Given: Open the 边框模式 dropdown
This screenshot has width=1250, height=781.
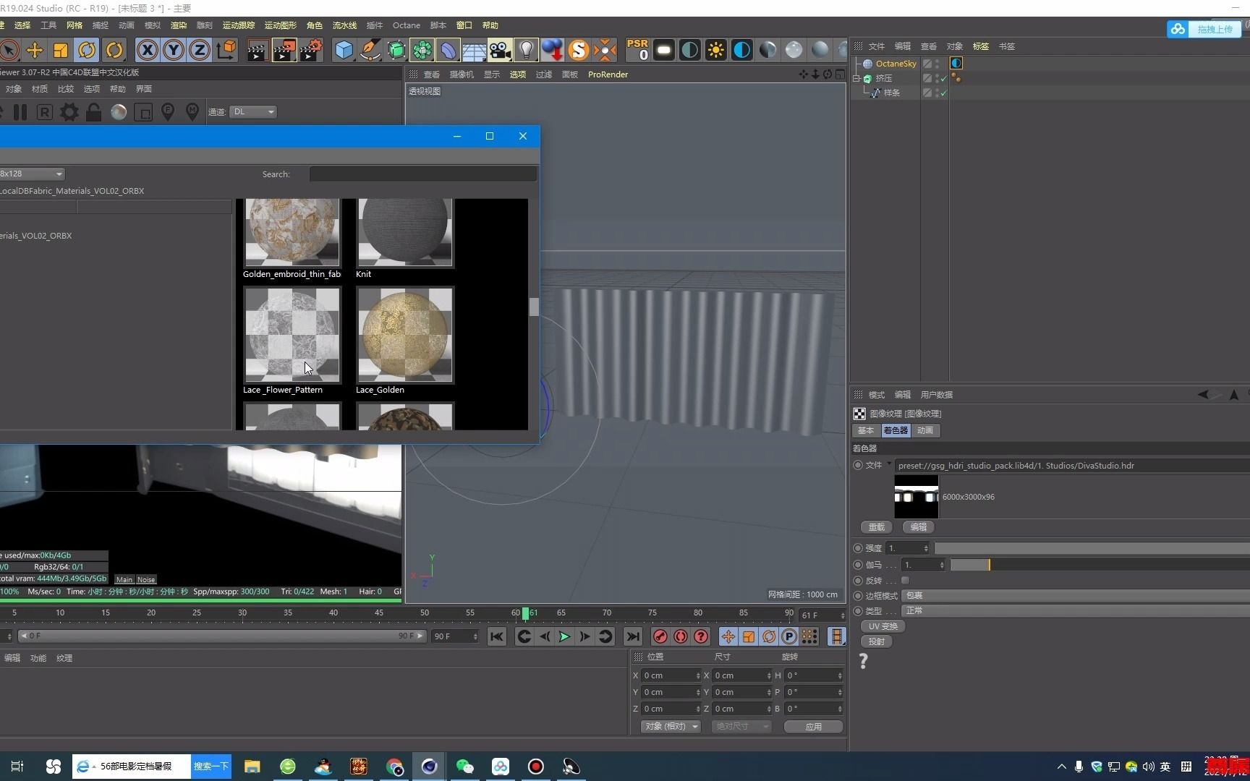Looking at the screenshot, I should (1076, 596).
